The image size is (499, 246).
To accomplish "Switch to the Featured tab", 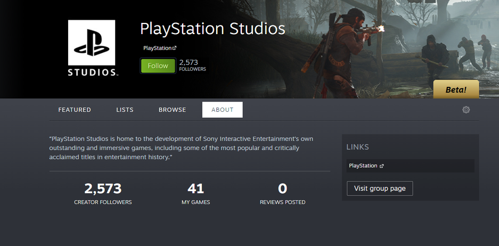I will (75, 110).
